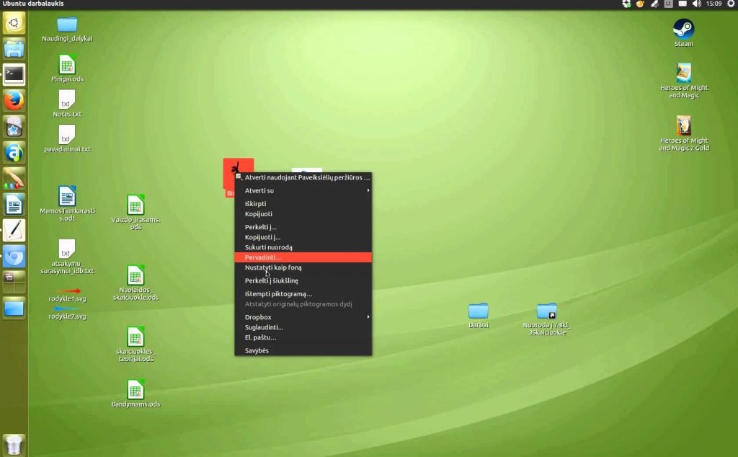Select the Naudingi_dalykai folder
The width and height of the screenshot is (738, 457).
tap(67, 30)
